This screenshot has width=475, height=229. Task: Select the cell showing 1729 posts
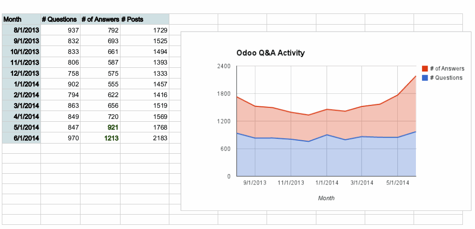(144, 30)
